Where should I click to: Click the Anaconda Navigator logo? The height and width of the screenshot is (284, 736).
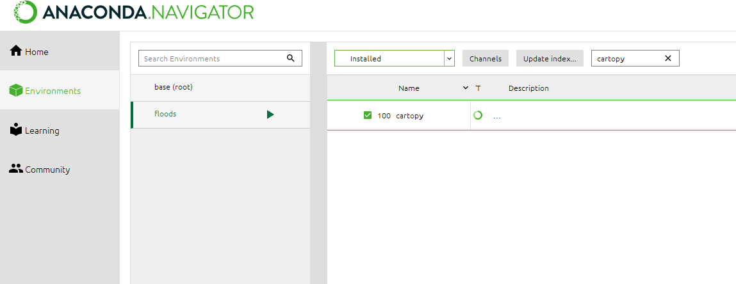(x=134, y=12)
